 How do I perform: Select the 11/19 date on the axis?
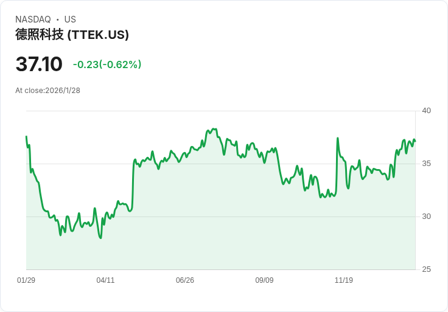click(344, 280)
